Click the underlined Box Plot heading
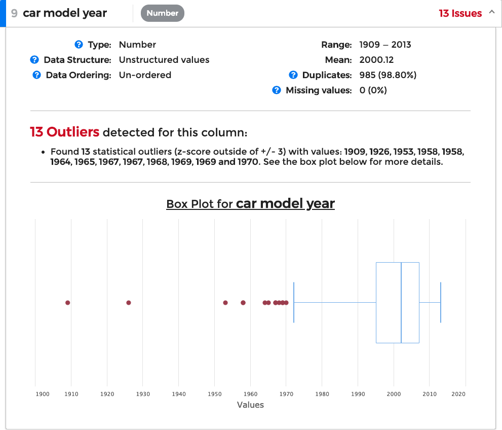The width and height of the screenshot is (502, 430). coord(250,204)
